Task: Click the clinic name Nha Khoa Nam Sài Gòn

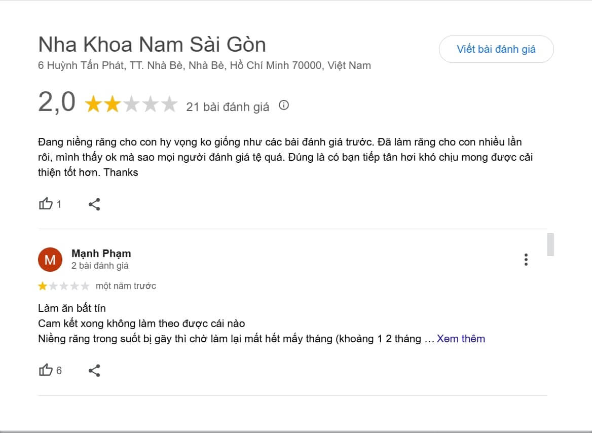Action: pos(152,44)
